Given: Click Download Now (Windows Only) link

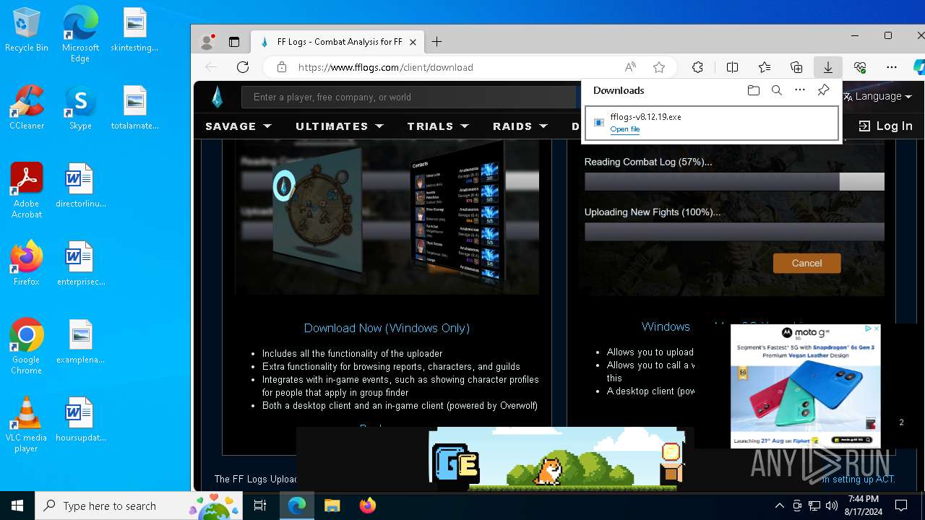Looking at the screenshot, I should (387, 328).
